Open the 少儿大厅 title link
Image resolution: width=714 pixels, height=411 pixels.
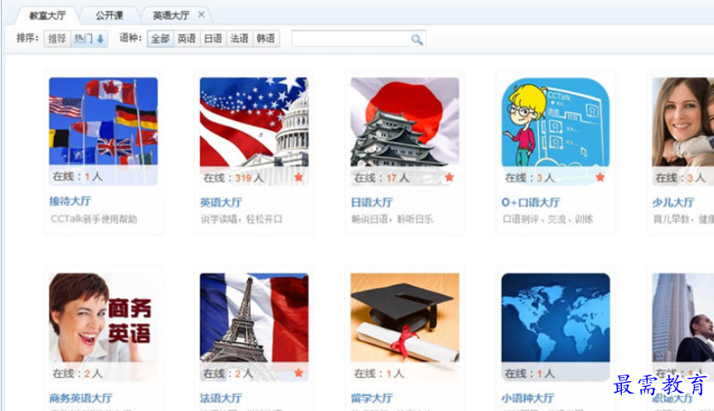tap(673, 202)
